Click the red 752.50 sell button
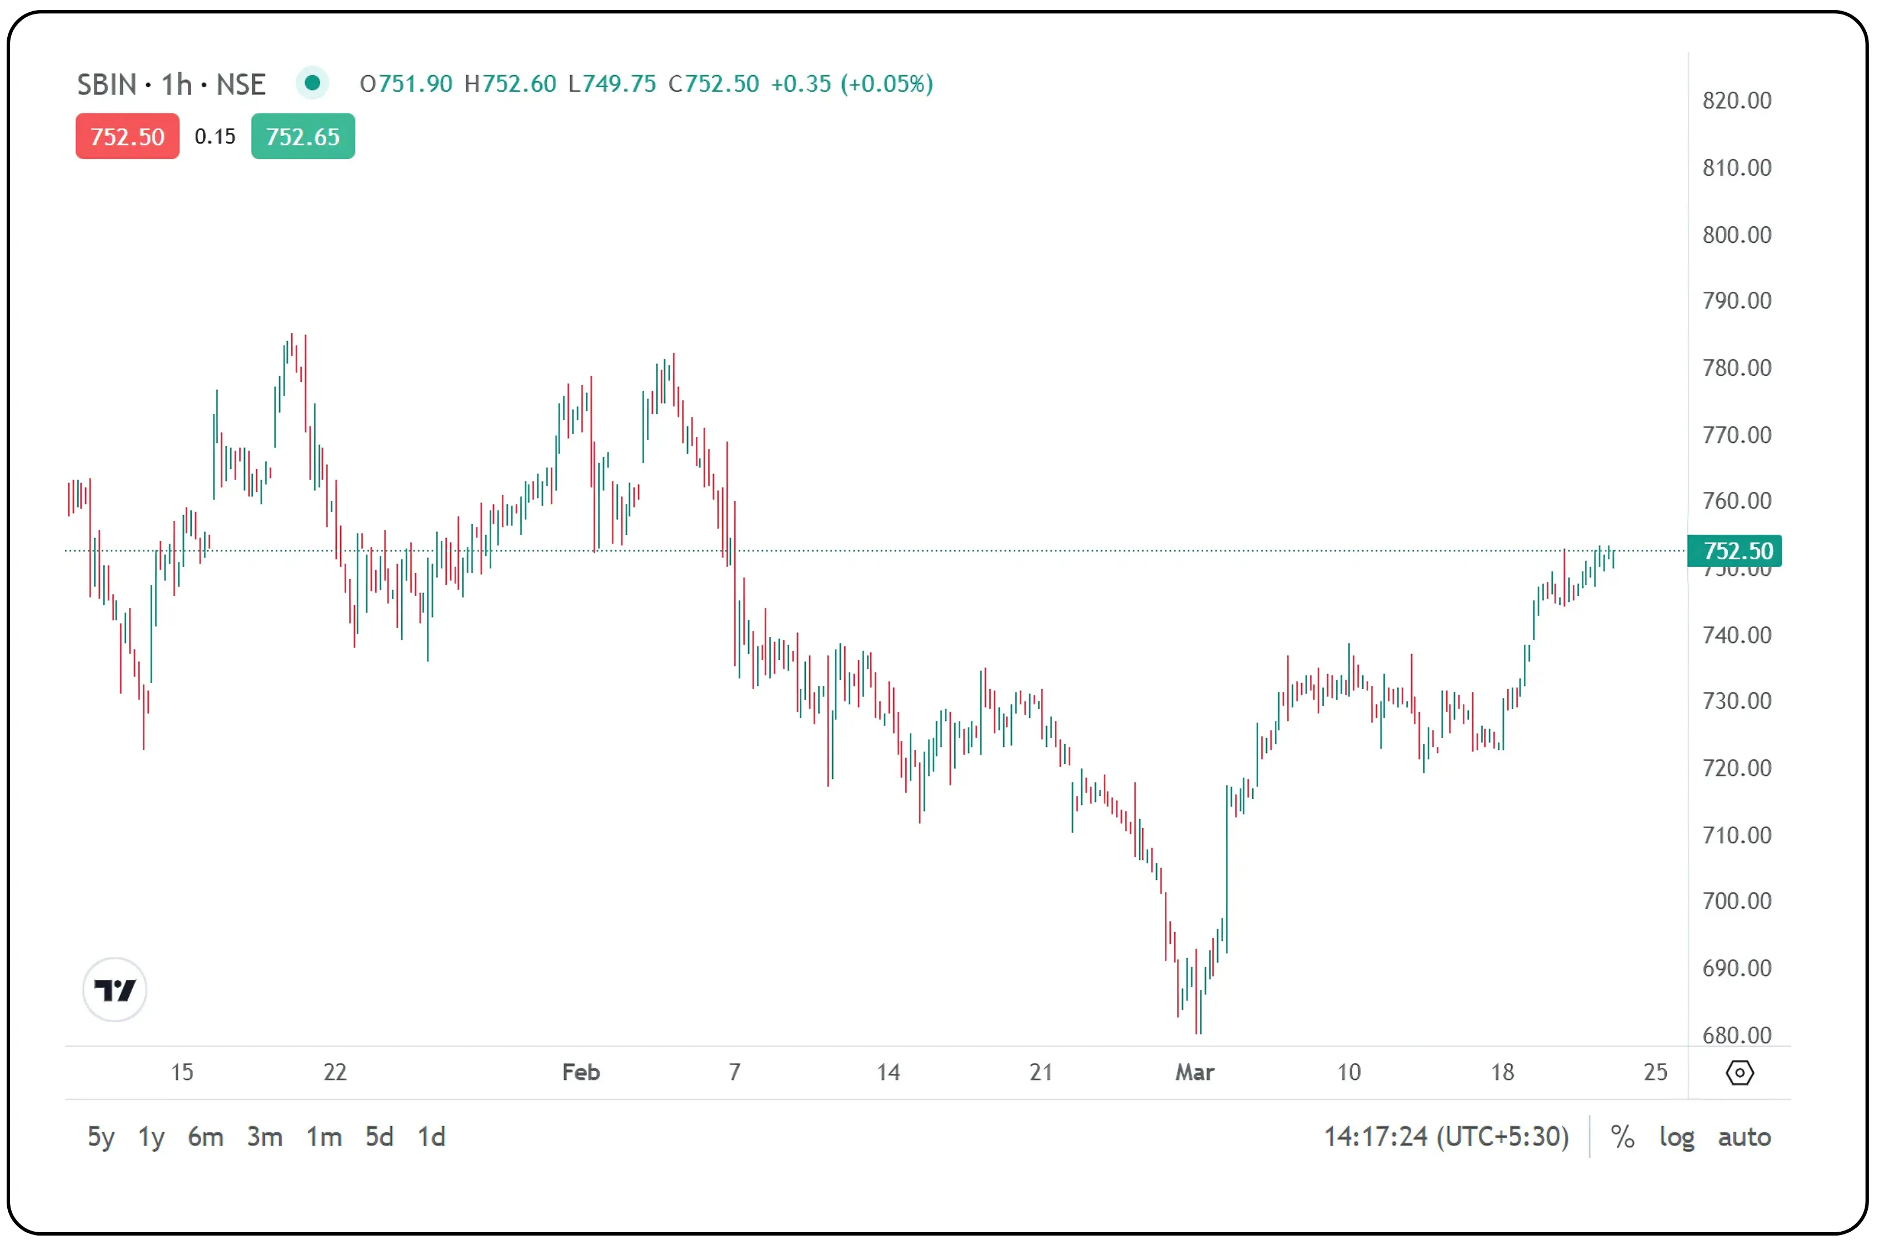Image resolution: width=1879 pixels, height=1245 pixels. click(127, 136)
